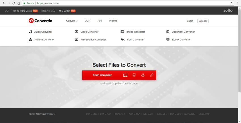Open PDF to DOC popular conversion
This screenshot has height=123, width=241.
tap(105, 114)
